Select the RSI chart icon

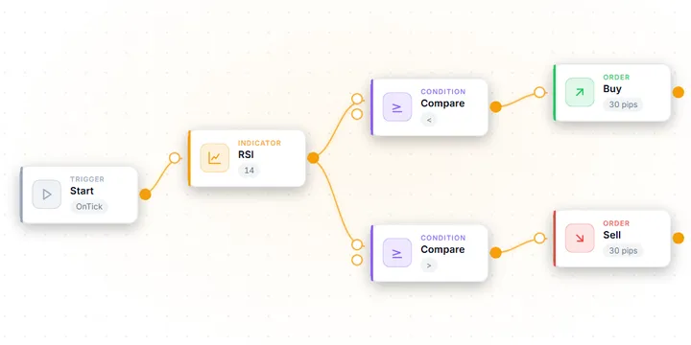(x=215, y=157)
